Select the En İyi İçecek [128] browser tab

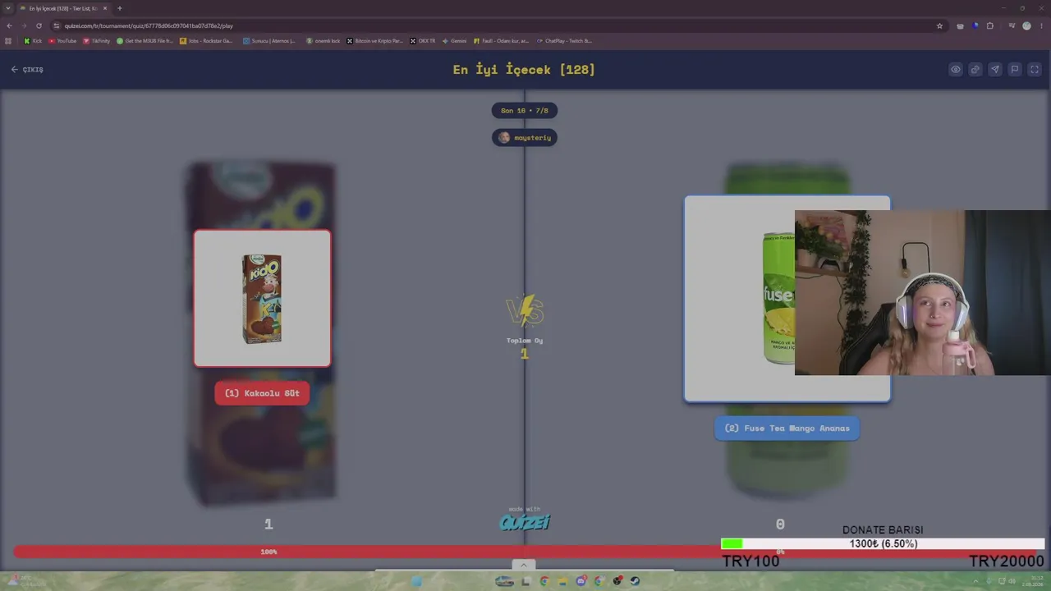coord(64,8)
